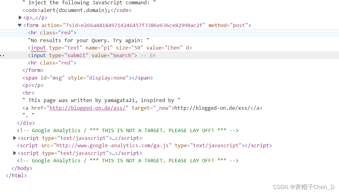339x193 pixels.
Task: Select the script src google-analytics ga.js line
Action: point(144,146)
